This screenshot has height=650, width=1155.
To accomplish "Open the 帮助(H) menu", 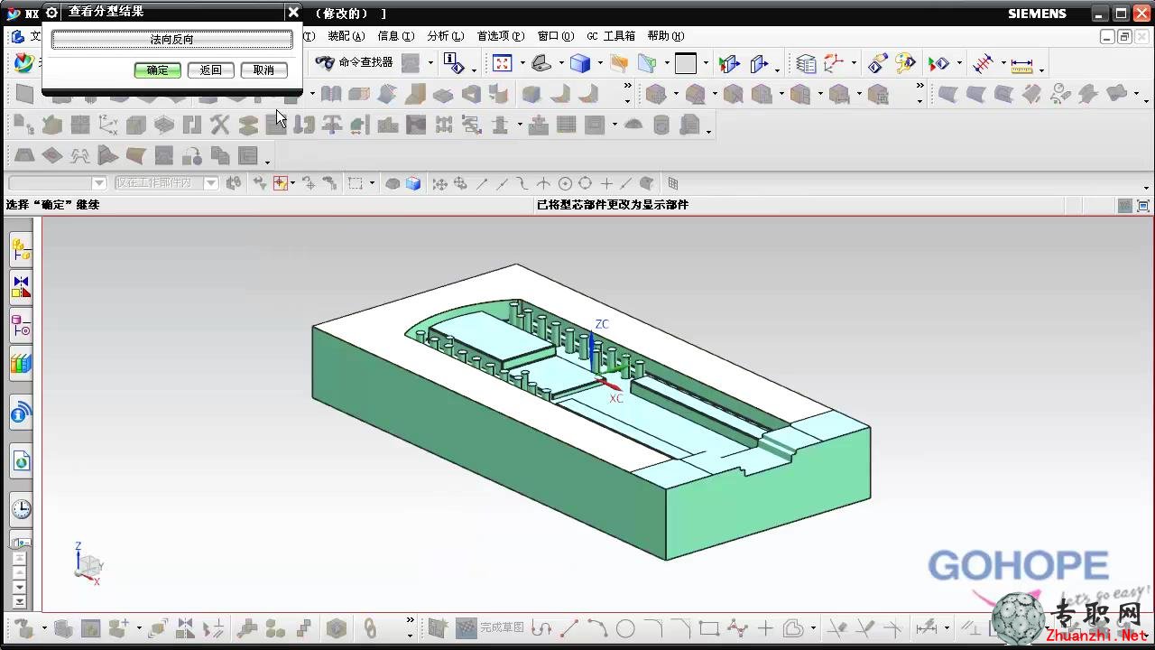I will coord(665,36).
